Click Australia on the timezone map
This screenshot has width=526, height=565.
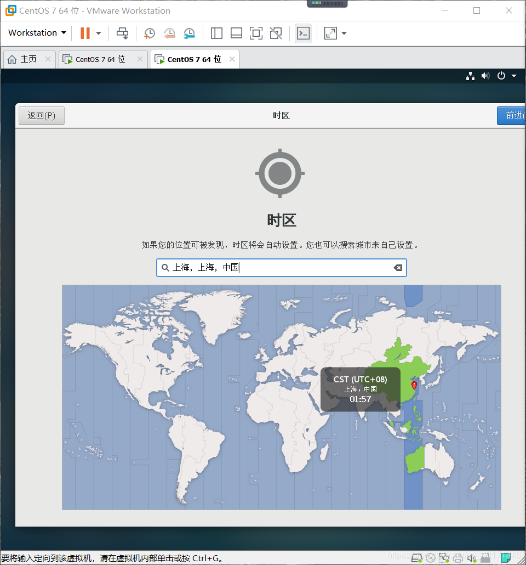point(431,460)
